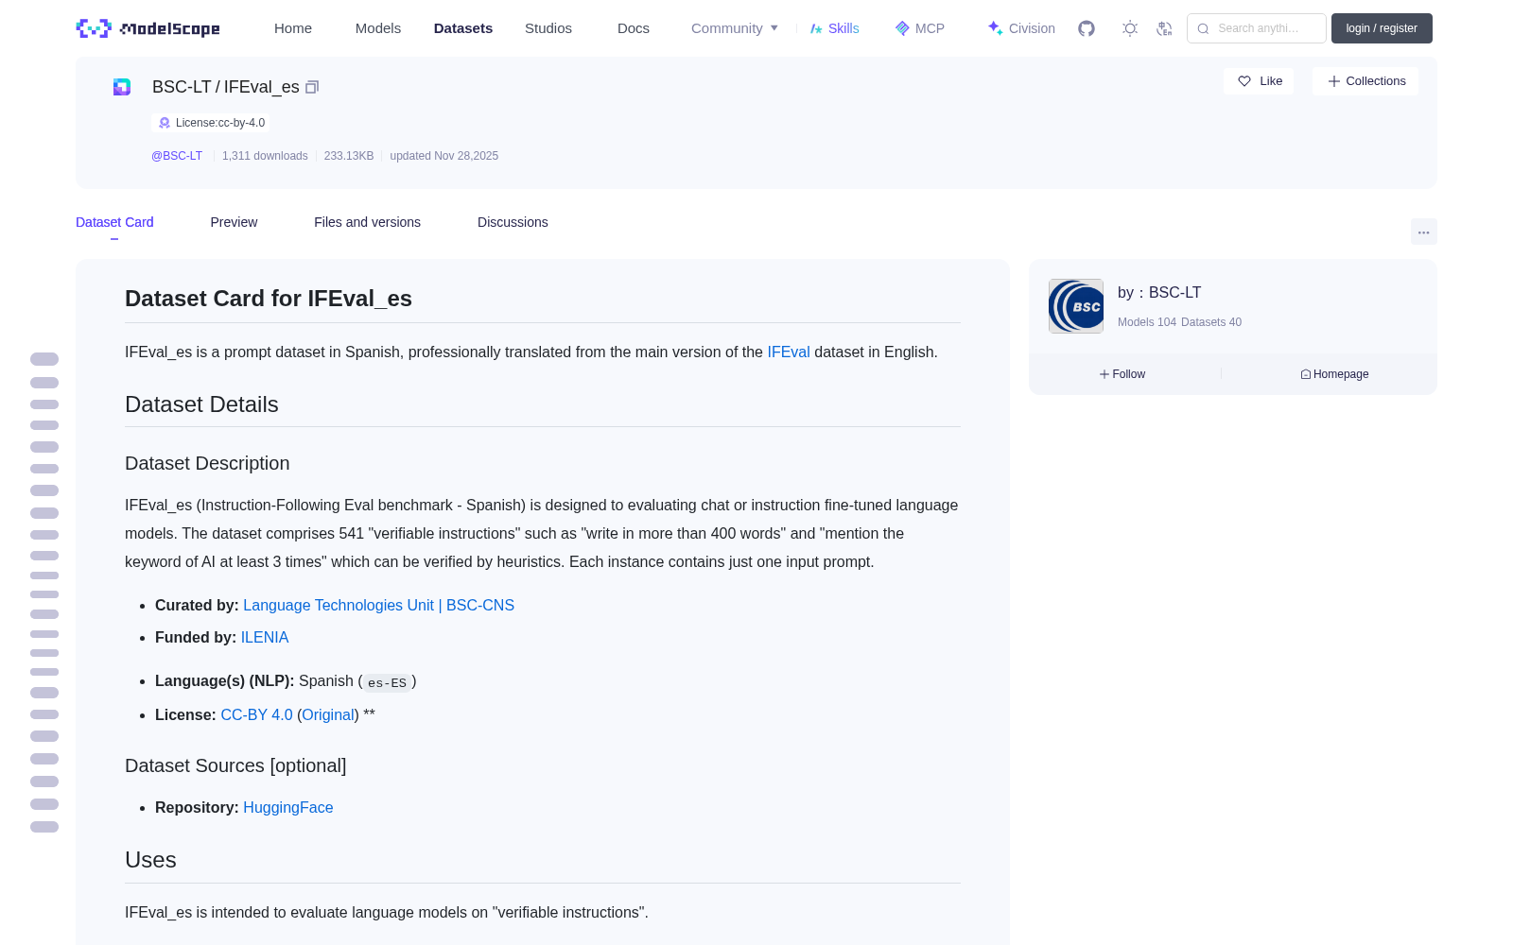This screenshot has height=945, width=1513.
Task: Click the 'updated Nov 28,2025' text
Action: 443,156
